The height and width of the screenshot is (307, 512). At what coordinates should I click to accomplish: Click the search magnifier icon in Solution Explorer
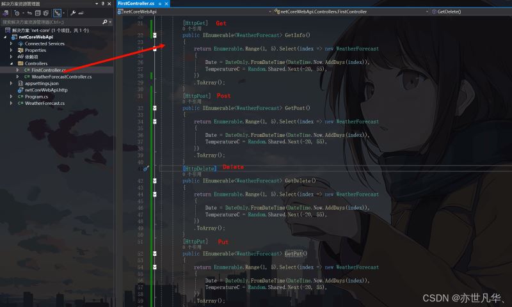point(104,21)
